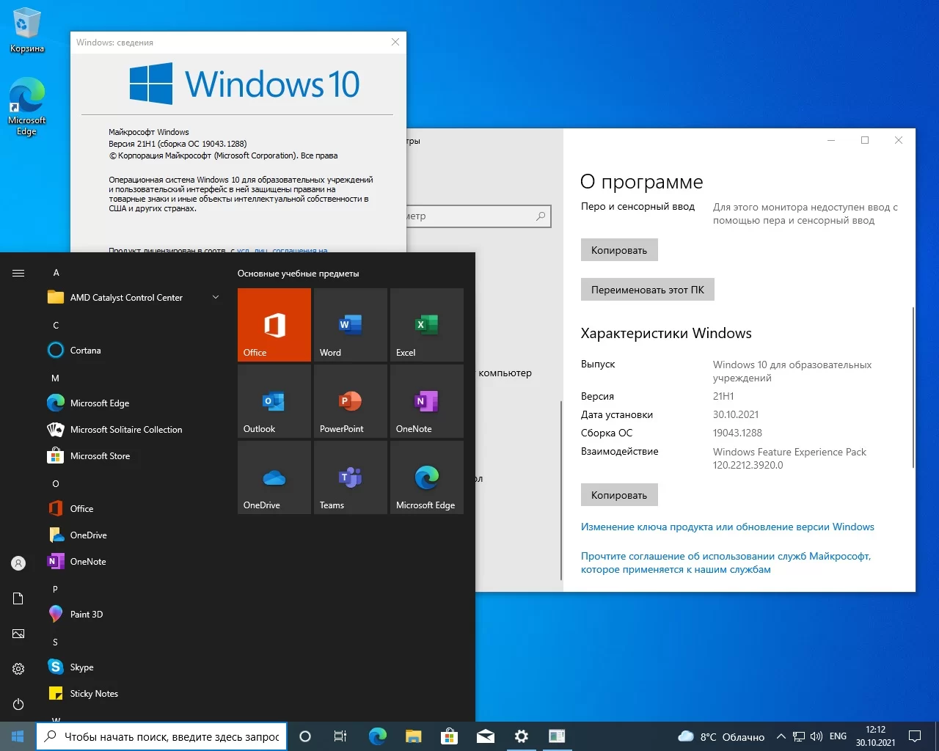
Task: Open Documents from the Start menu rail
Action: click(18, 598)
